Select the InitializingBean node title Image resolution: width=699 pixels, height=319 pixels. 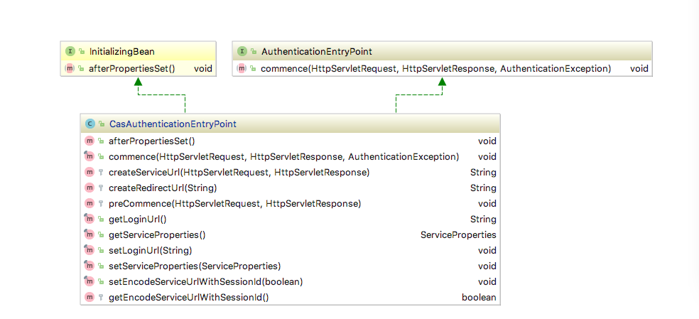tap(121, 52)
